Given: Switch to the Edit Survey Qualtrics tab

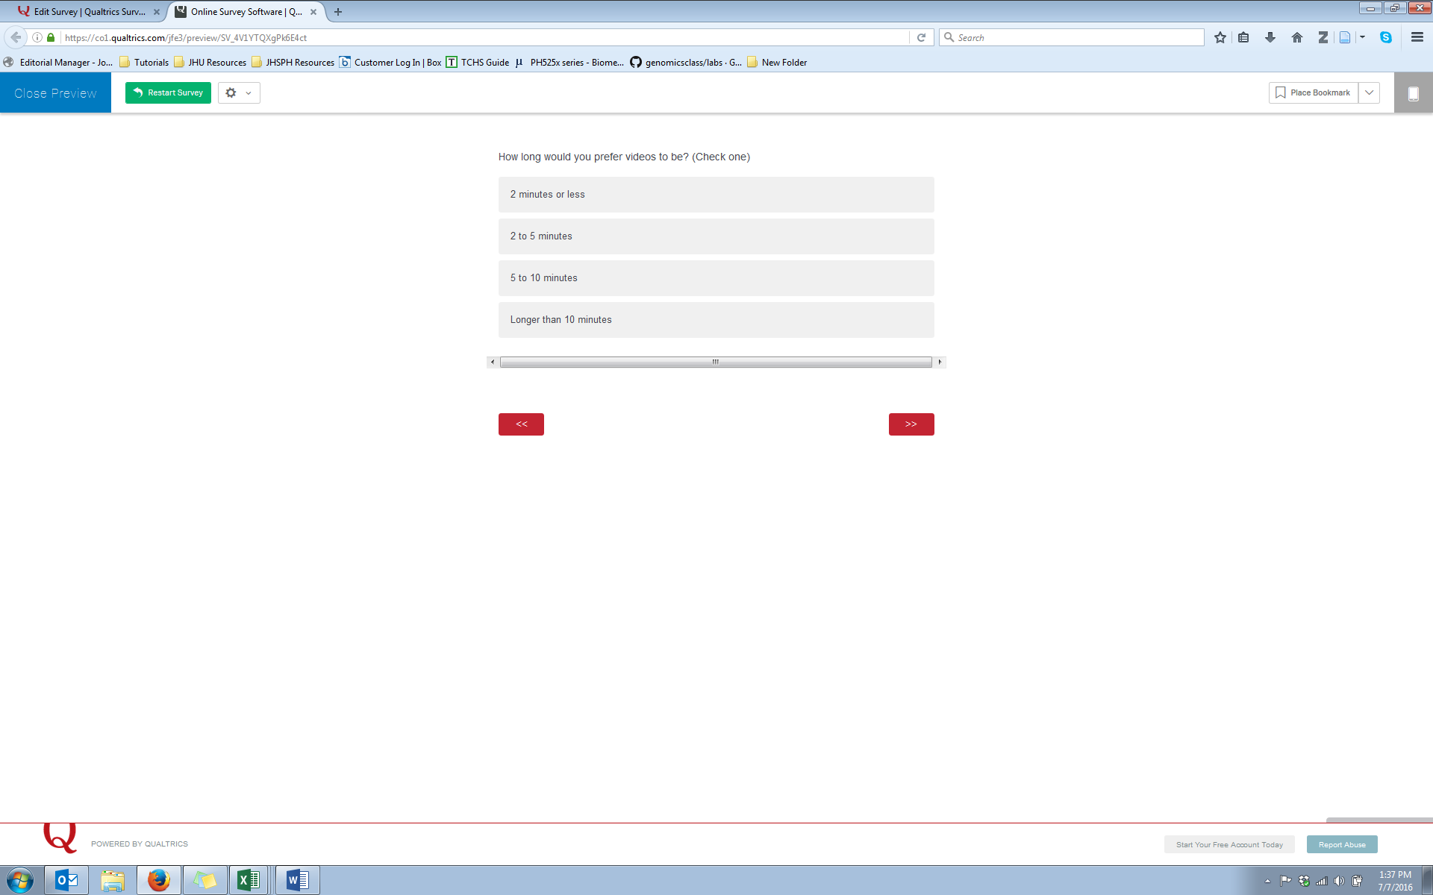Looking at the screenshot, I should pos(86,12).
